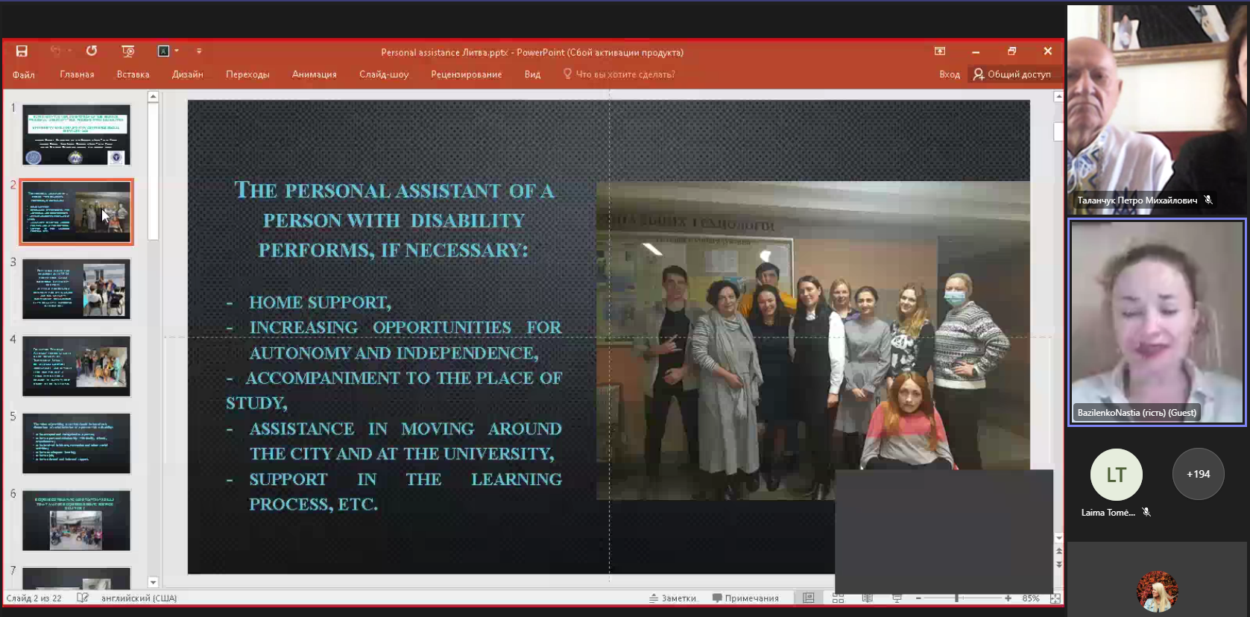Open ribbon display options button
Viewport: 1250px width, 617px height.
point(940,51)
